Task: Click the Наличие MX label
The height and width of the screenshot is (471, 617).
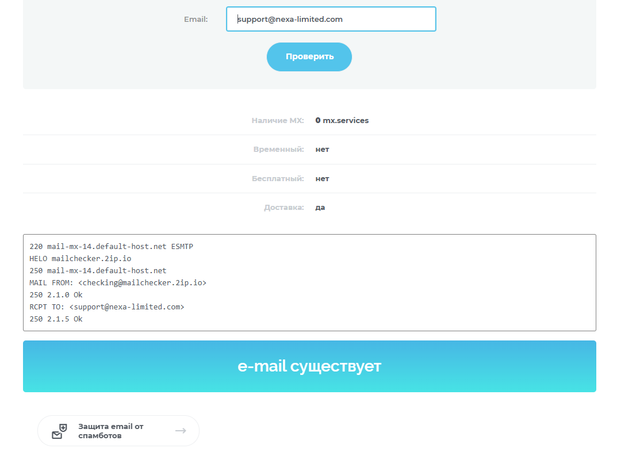Action: [277, 121]
